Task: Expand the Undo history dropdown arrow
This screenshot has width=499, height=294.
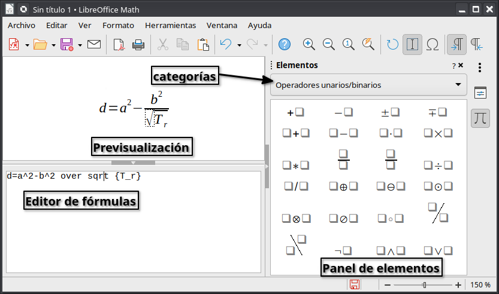Action: 240,45
